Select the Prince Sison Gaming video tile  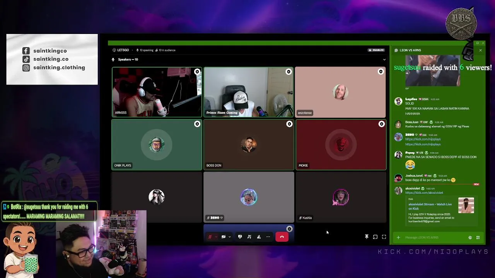pyautogui.click(x=248, y=92)
